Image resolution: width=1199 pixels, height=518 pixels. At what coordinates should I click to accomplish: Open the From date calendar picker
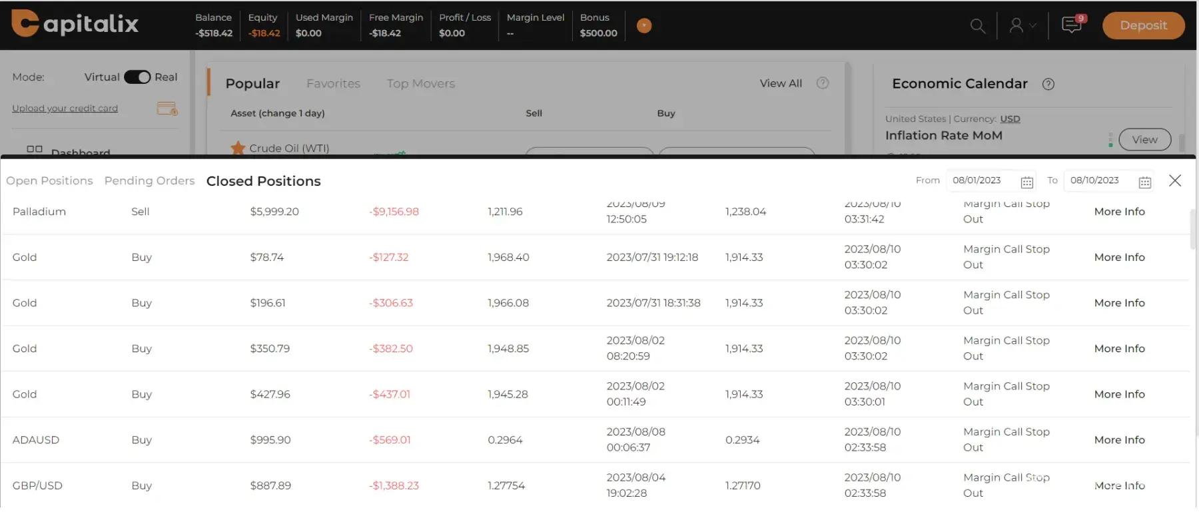(x=1026, y=182)
